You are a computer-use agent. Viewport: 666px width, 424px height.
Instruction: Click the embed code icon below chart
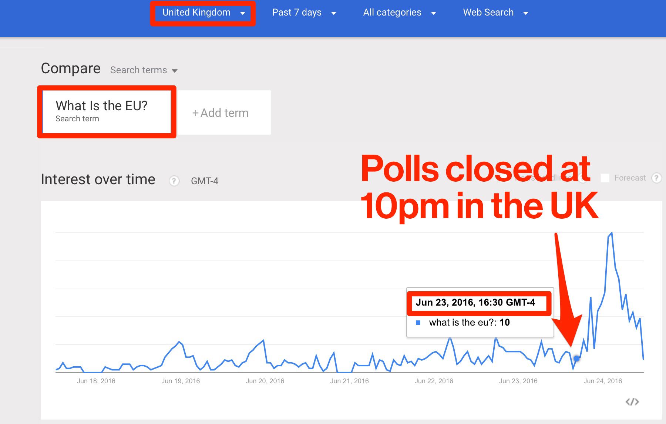pyautogui.click(x=632, y=401)
